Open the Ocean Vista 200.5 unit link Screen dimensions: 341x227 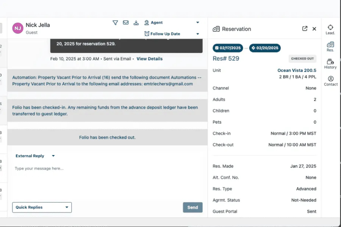[x=297, y=70]
